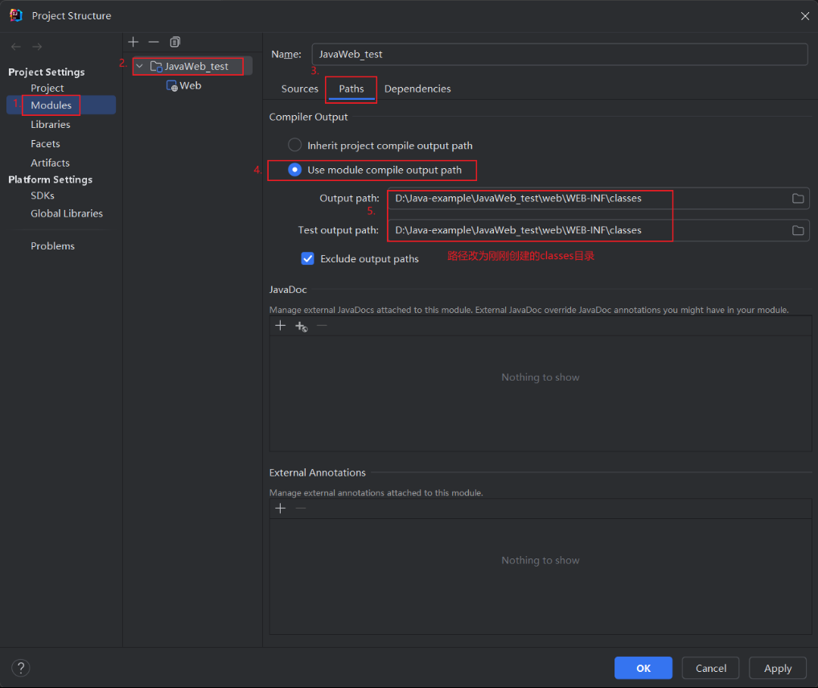Viewport: 818px width, 688px height.
Task: Click the add module plus icon
Action: tap(133, 42)
